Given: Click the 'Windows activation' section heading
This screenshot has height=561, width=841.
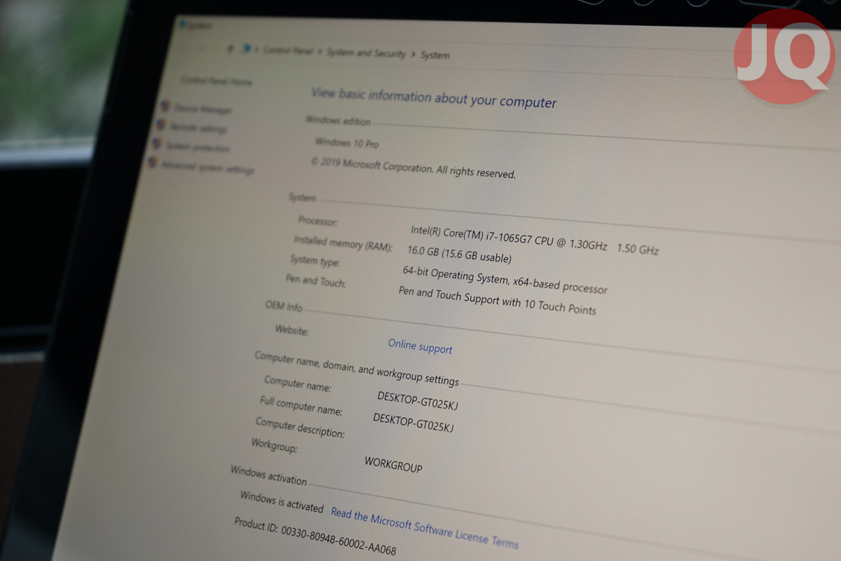Looking at the screenshot, I should 268,475.
